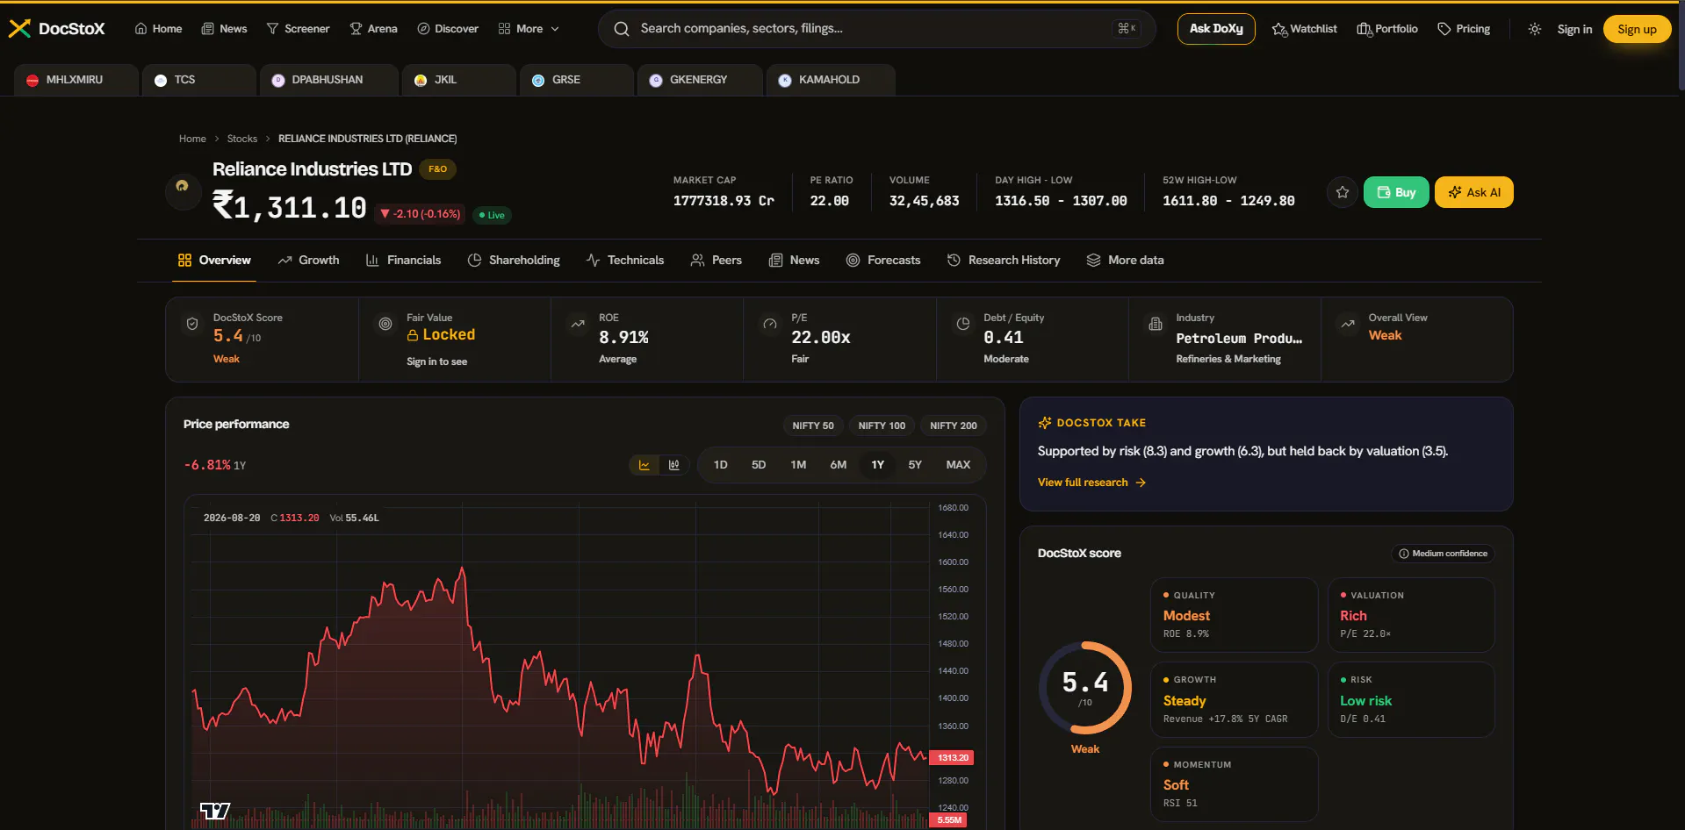Click the Ask DoXy button

point(1216,29)
